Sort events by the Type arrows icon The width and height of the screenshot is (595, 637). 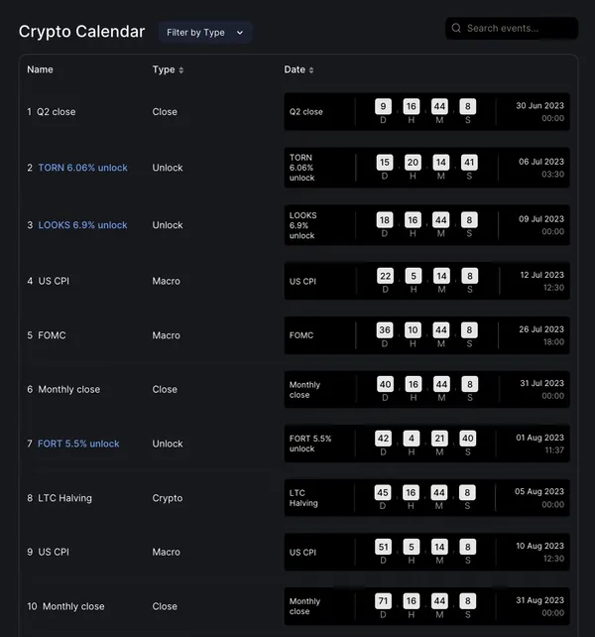(181, 69)
